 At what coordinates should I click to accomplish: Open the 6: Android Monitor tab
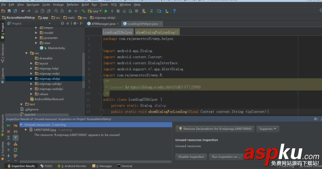[72, 166]
